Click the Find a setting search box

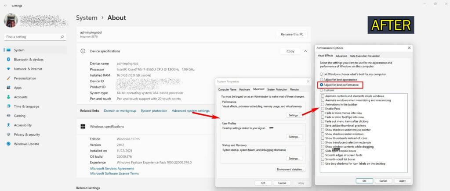35,37
